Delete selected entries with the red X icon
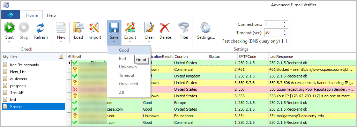 click(165, 28)
